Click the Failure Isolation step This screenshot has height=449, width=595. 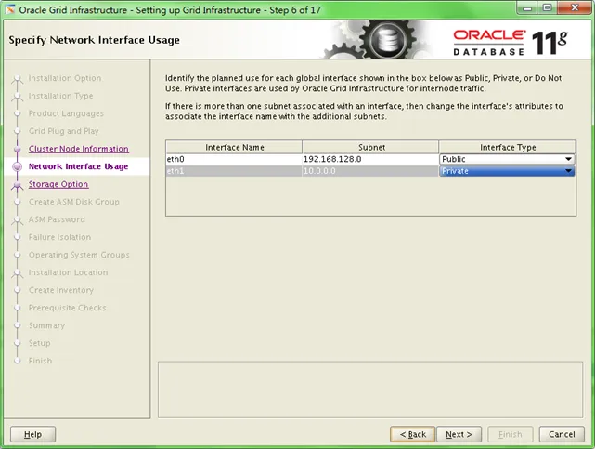tap(59, 237)
